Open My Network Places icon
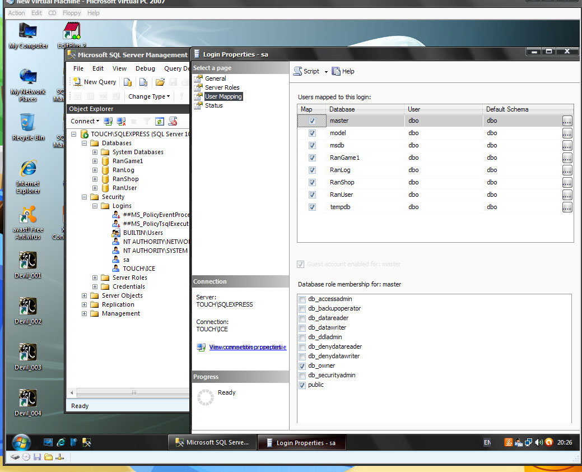Screen dimensions: 582x472 click(x=28, y=85)
